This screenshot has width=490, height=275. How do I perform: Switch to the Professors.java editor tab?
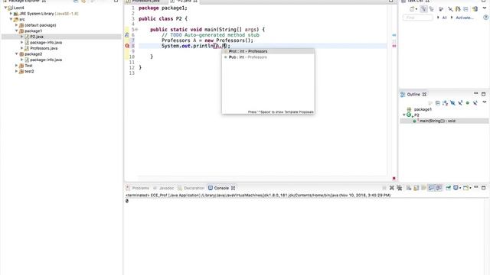tap(145, 2)
